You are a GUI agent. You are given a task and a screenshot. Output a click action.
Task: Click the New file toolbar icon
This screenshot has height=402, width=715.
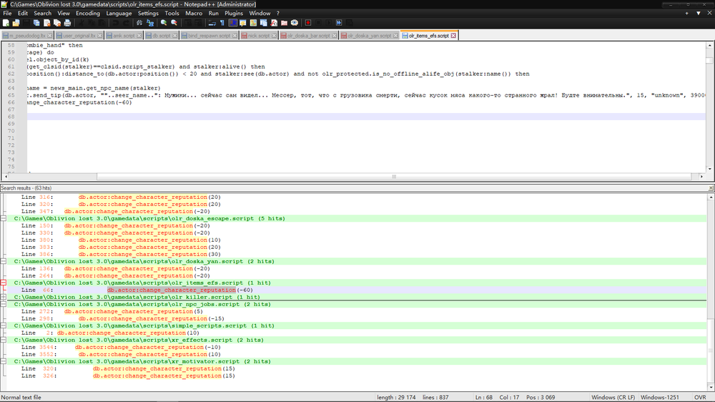click(x=6, y=23)
